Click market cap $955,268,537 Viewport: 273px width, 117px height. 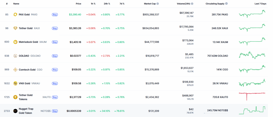151,15
